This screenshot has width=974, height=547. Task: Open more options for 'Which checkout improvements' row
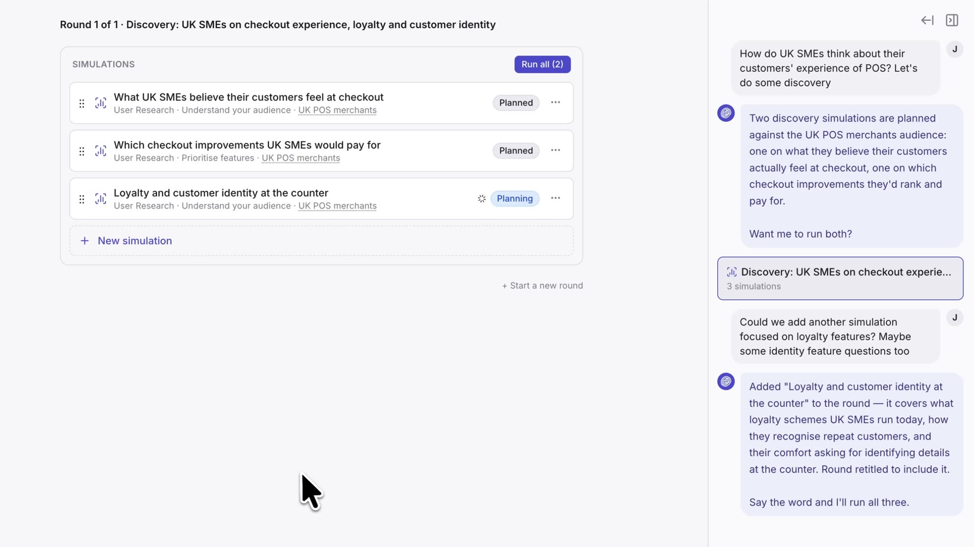click(556, 150)
